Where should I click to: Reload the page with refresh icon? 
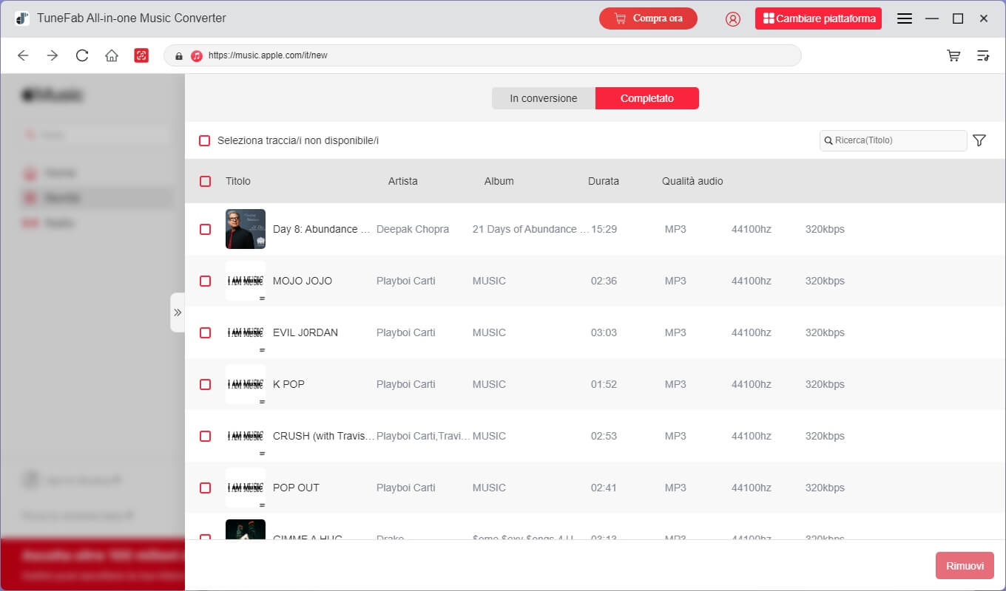click(x=82, y=55)
